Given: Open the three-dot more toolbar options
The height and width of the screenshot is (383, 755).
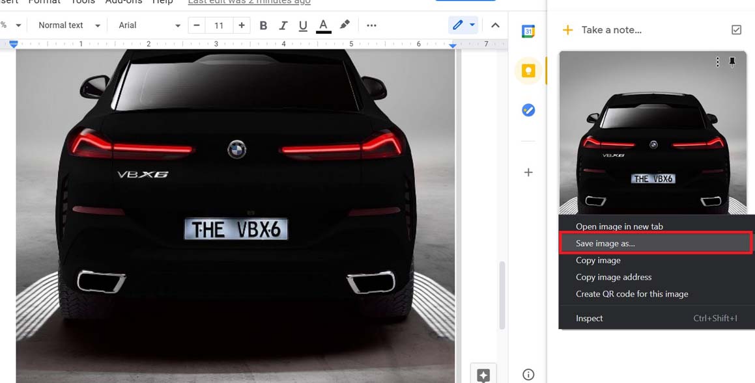Looking at the screenshot, I should (371, 25).
